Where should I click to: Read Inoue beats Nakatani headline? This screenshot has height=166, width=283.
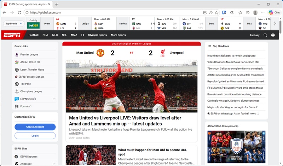point(231,56)
